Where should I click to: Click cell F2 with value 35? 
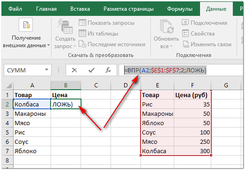coord(193,104)
